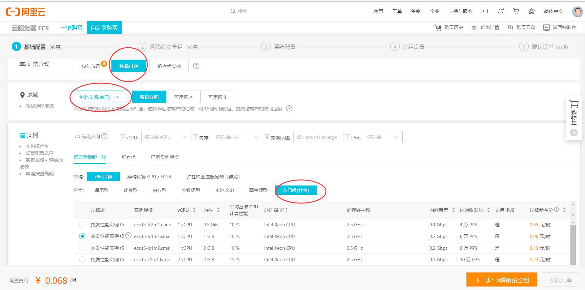Open help icon beside region description

(x=289, y=109)
